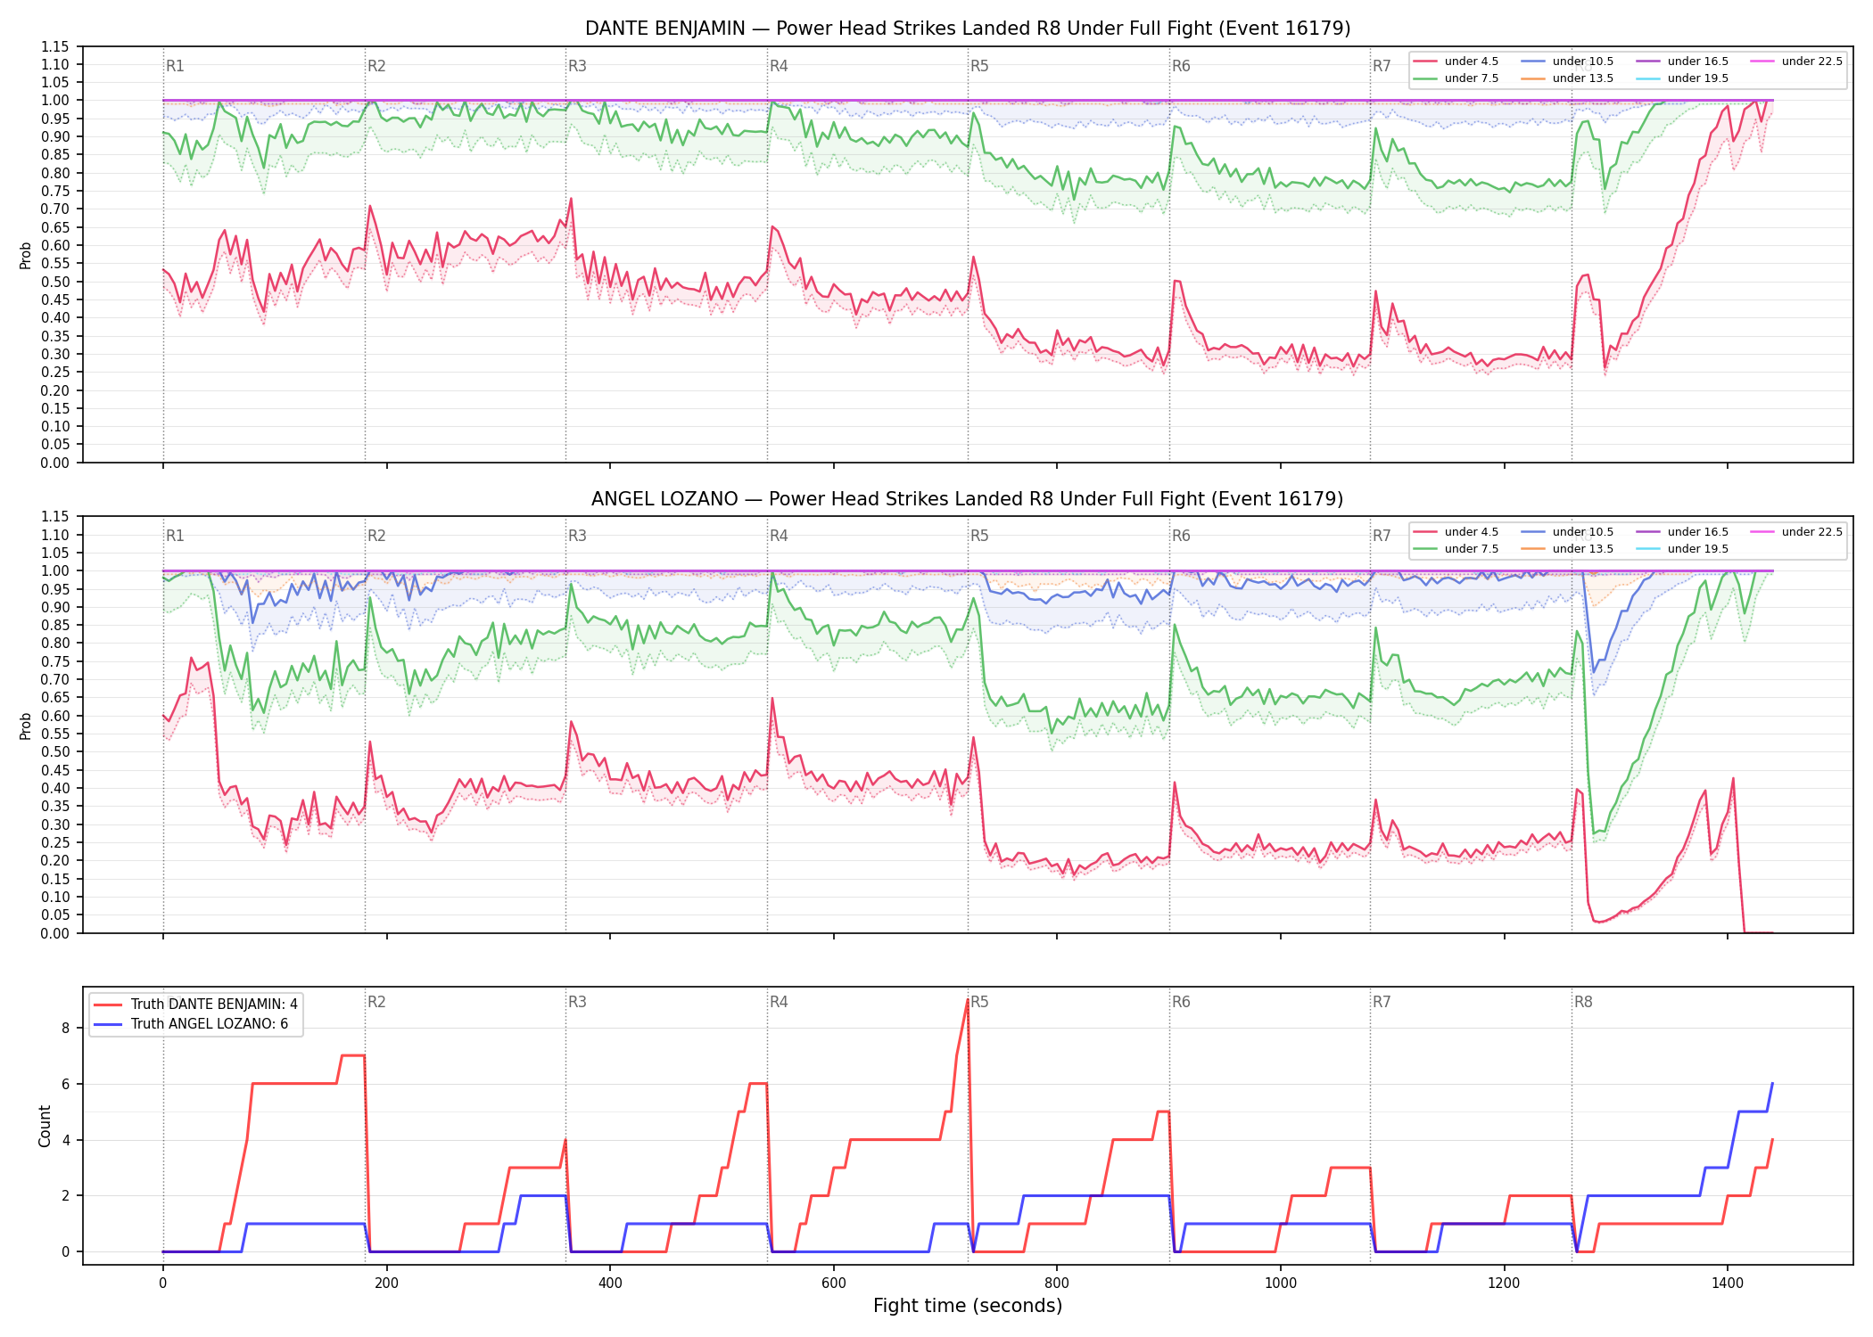Click R2 label in the Count chart
Screen dimensions: 1873x1337
tap(376, 1002)
